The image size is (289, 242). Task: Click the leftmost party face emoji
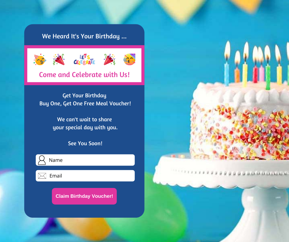[x=40, y=60]
